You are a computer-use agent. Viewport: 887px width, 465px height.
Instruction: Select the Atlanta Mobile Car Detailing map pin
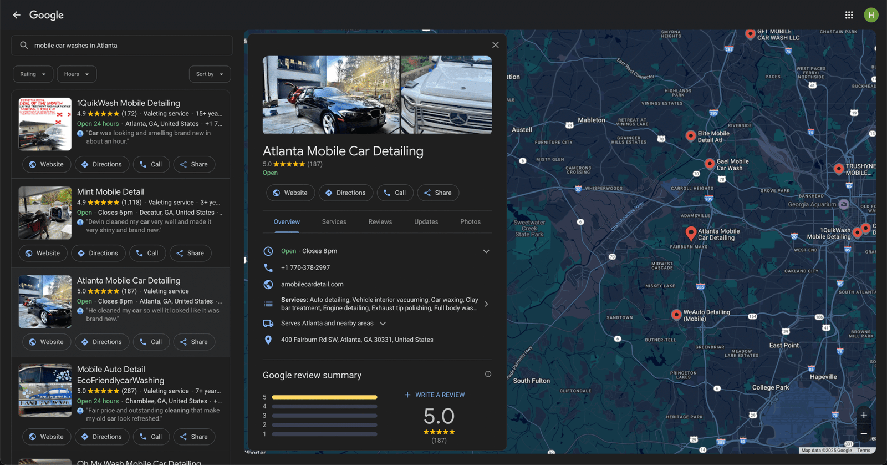pos(691,233)
